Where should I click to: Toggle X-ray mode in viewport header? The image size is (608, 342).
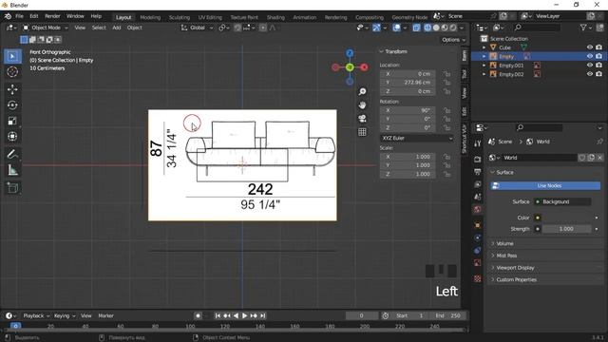416,28
